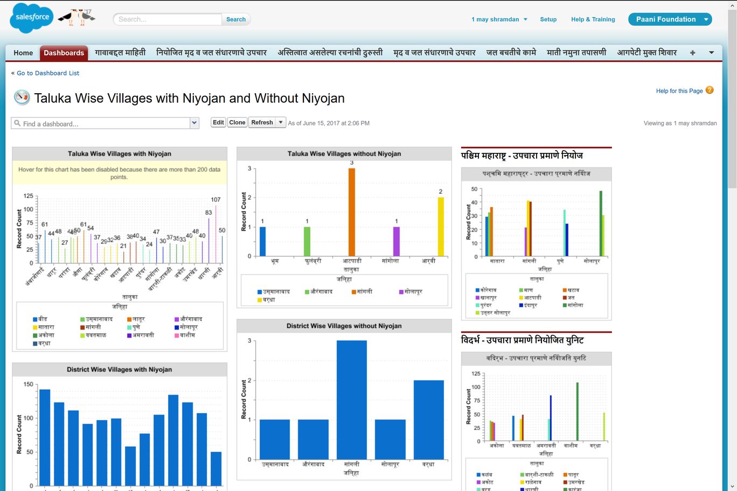This screenshot has height=491, width=737.
Task: Open the Find a dashboard dropdown arrow
Action: tap(194, 123)
